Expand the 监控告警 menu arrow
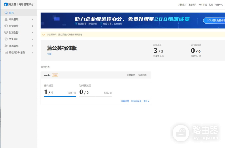This screenshot has height=148, width=225. 32,33
